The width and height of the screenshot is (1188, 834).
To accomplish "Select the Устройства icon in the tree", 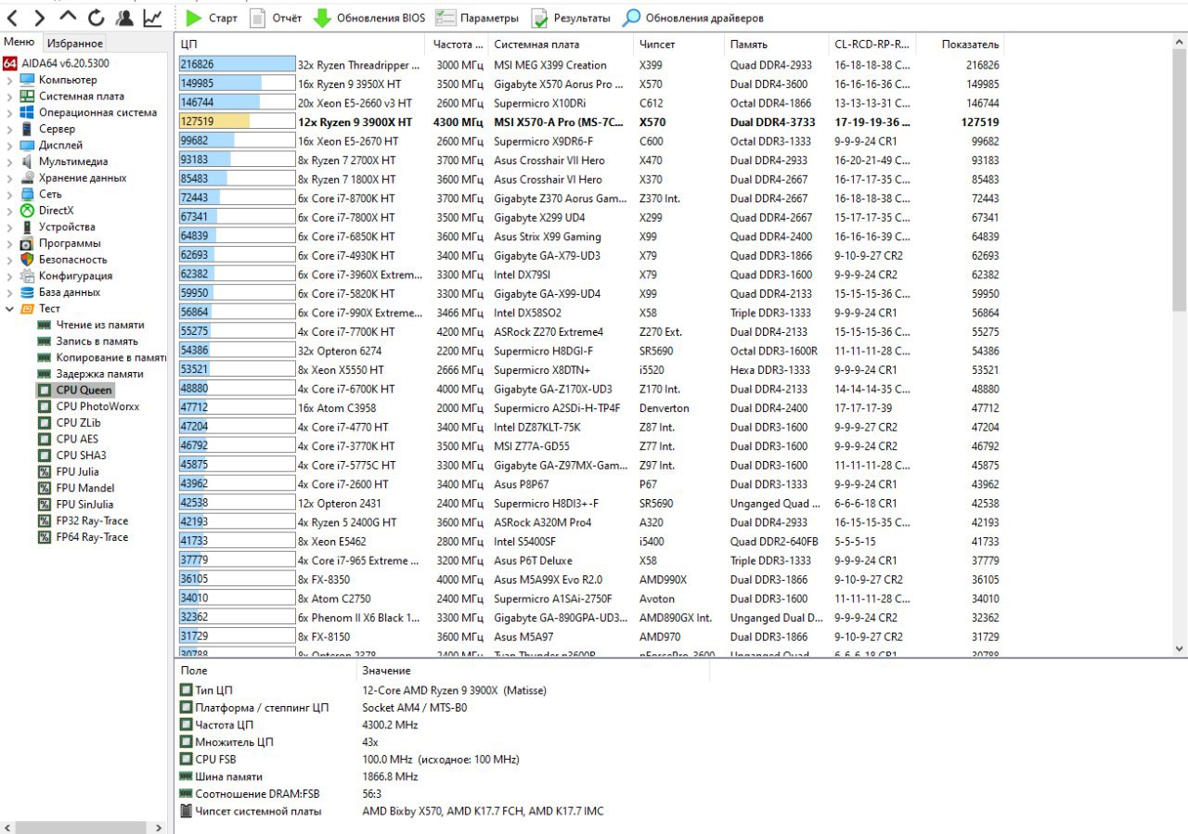I will pos(28,226).
